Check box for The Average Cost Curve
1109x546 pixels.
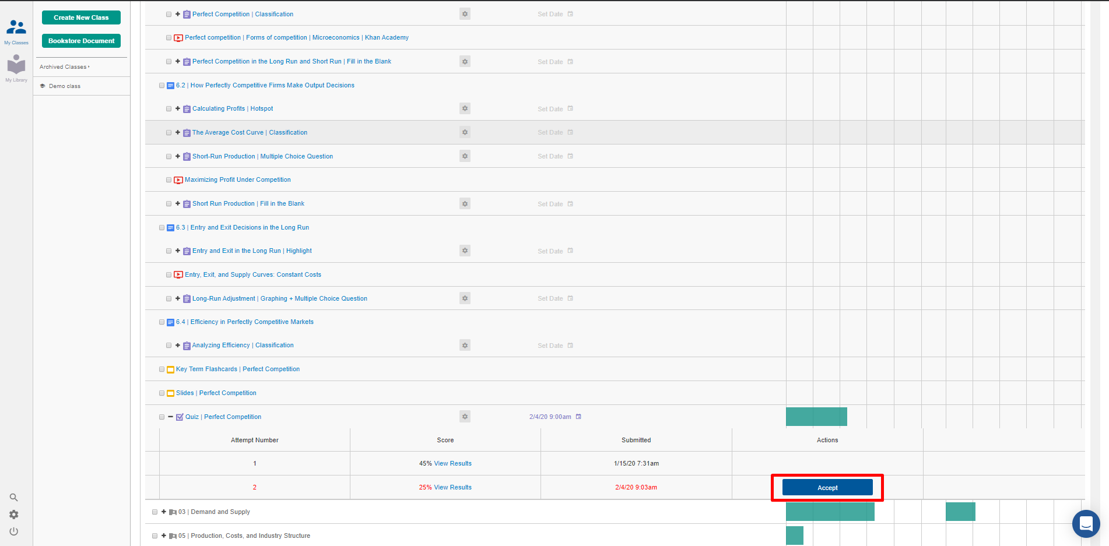[x=169, y=133]
